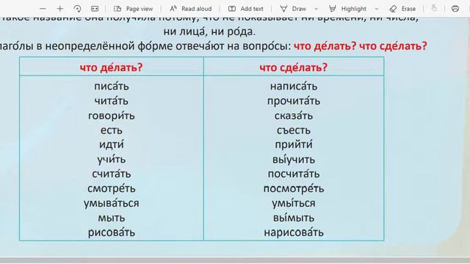Click the word 'есть'
Screen dimensions: 470x264
tap(112, 131)
